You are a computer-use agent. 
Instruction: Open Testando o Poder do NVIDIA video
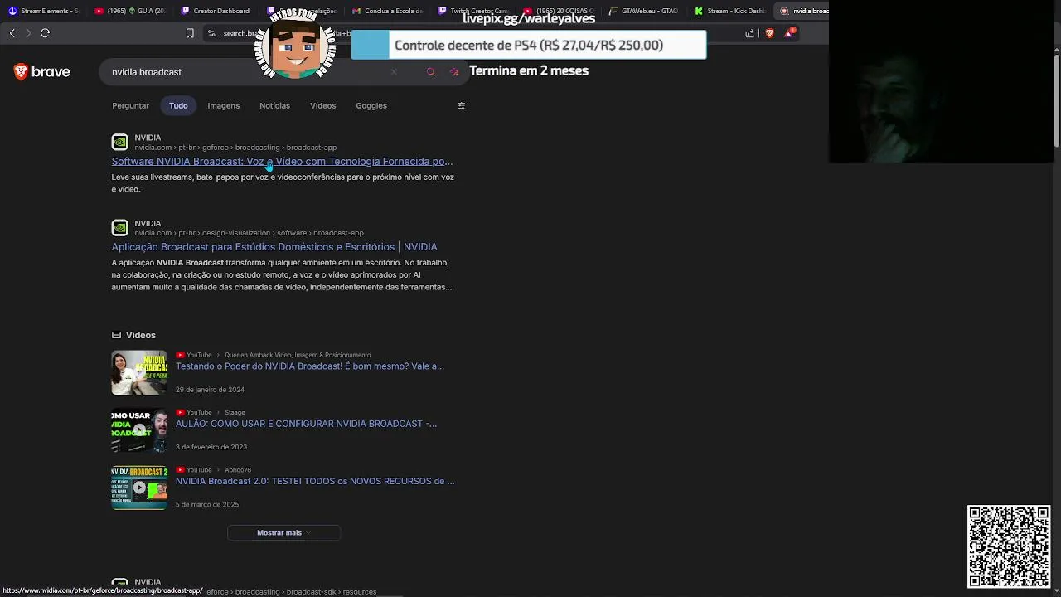tap(310, 366)
